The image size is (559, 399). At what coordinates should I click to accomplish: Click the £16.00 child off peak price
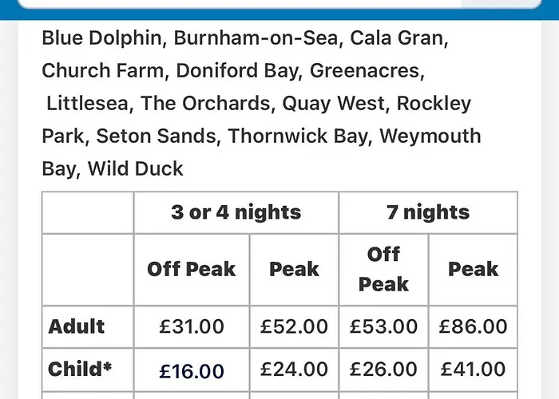[192, 371]
